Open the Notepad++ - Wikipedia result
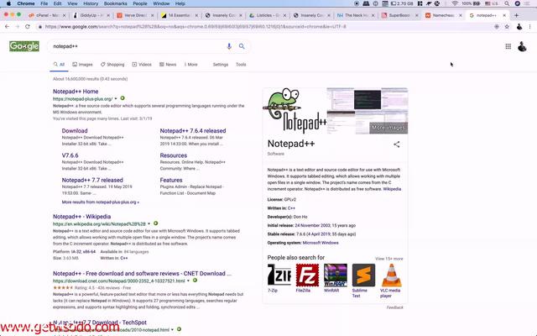 82,217
